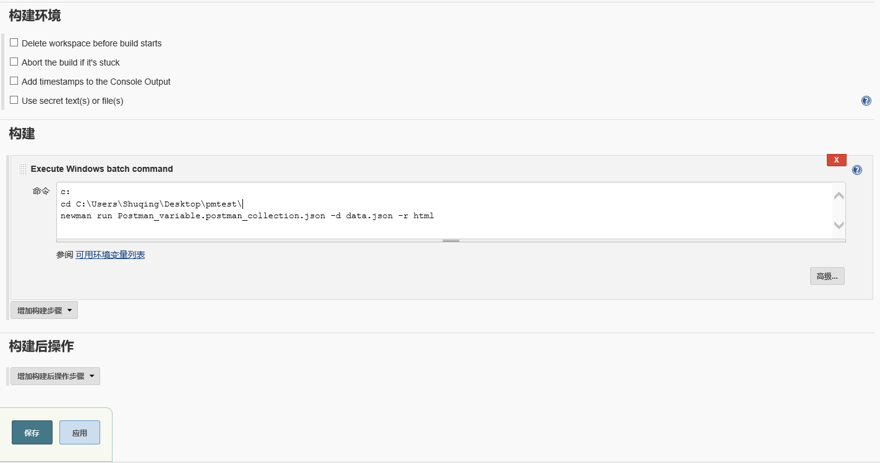View help for Execute Windows batch command step
This screenshot has height=463, width=880.
pyautogui.click(x=857, y=169)
